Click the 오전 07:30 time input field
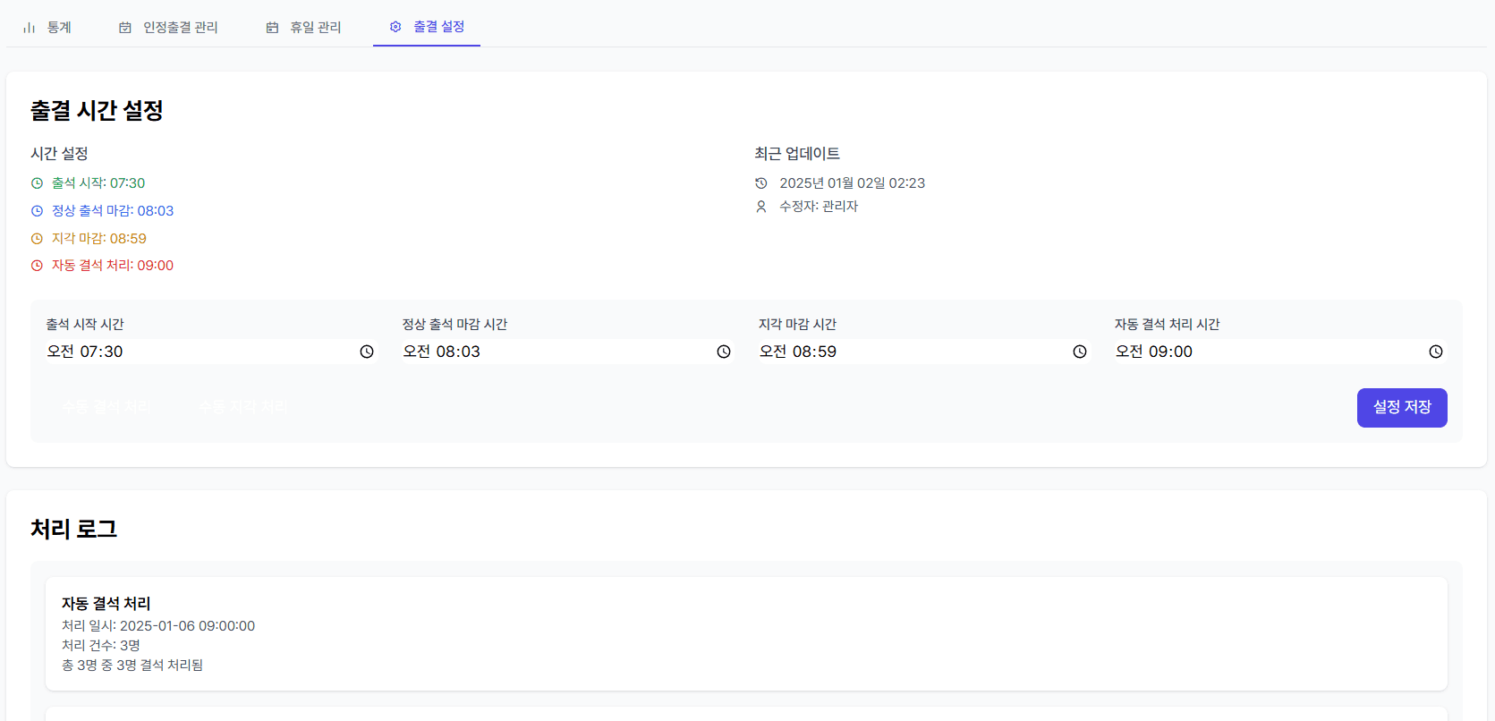1495x721 pixels. pos(197,352)
